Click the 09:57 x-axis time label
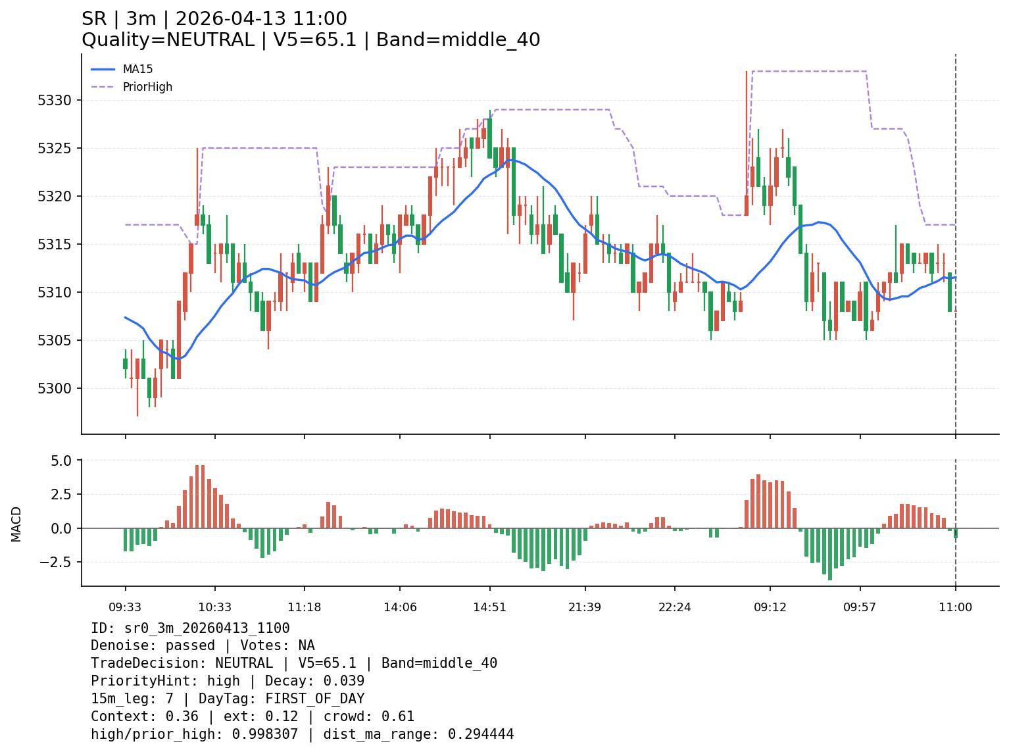Image resolution: width=1009 pixels, height=752 pixels. pos(860,607)
